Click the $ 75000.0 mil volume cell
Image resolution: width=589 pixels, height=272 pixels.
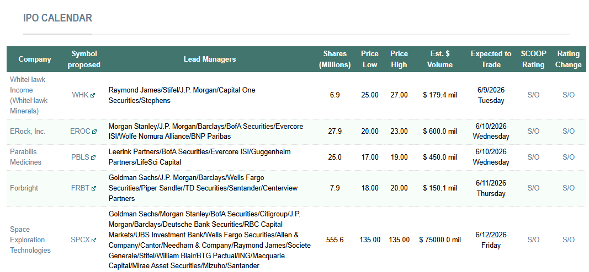440,240
